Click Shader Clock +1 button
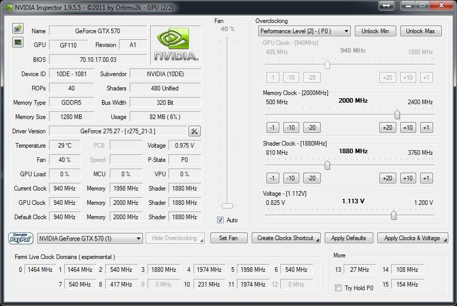Viewport: 457px width, 306px height. tap(426, 178)
